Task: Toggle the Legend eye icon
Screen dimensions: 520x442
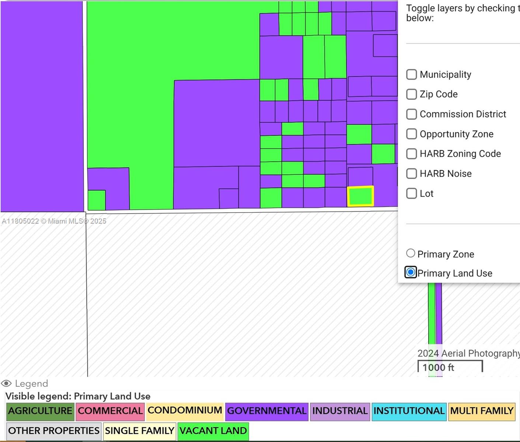Action: 6,383
